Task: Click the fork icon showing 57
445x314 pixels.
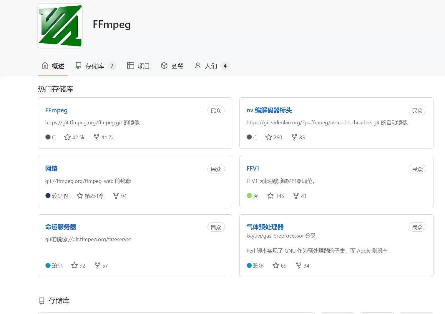Action: coord(97,265)
